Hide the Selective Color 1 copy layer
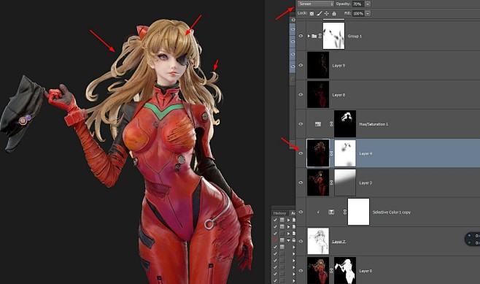This screenshot has height=284, width=480. 301,212
